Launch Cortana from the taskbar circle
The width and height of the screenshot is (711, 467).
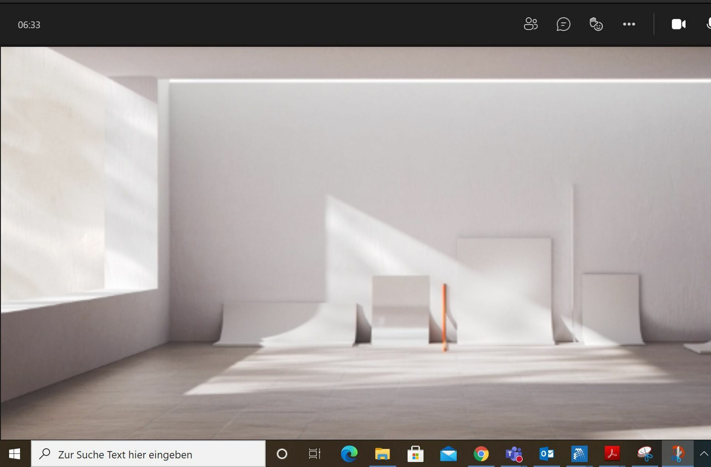[x=282, y=454]
